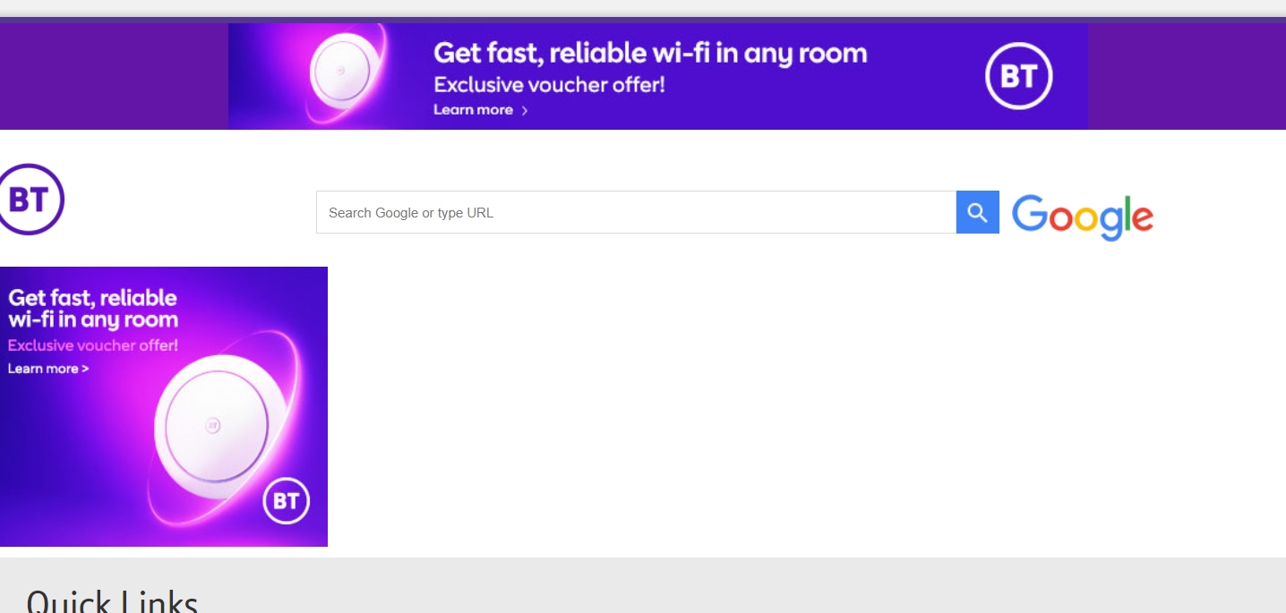
Task: Click the purple BT logo beside search
Action: pos(31,200)
